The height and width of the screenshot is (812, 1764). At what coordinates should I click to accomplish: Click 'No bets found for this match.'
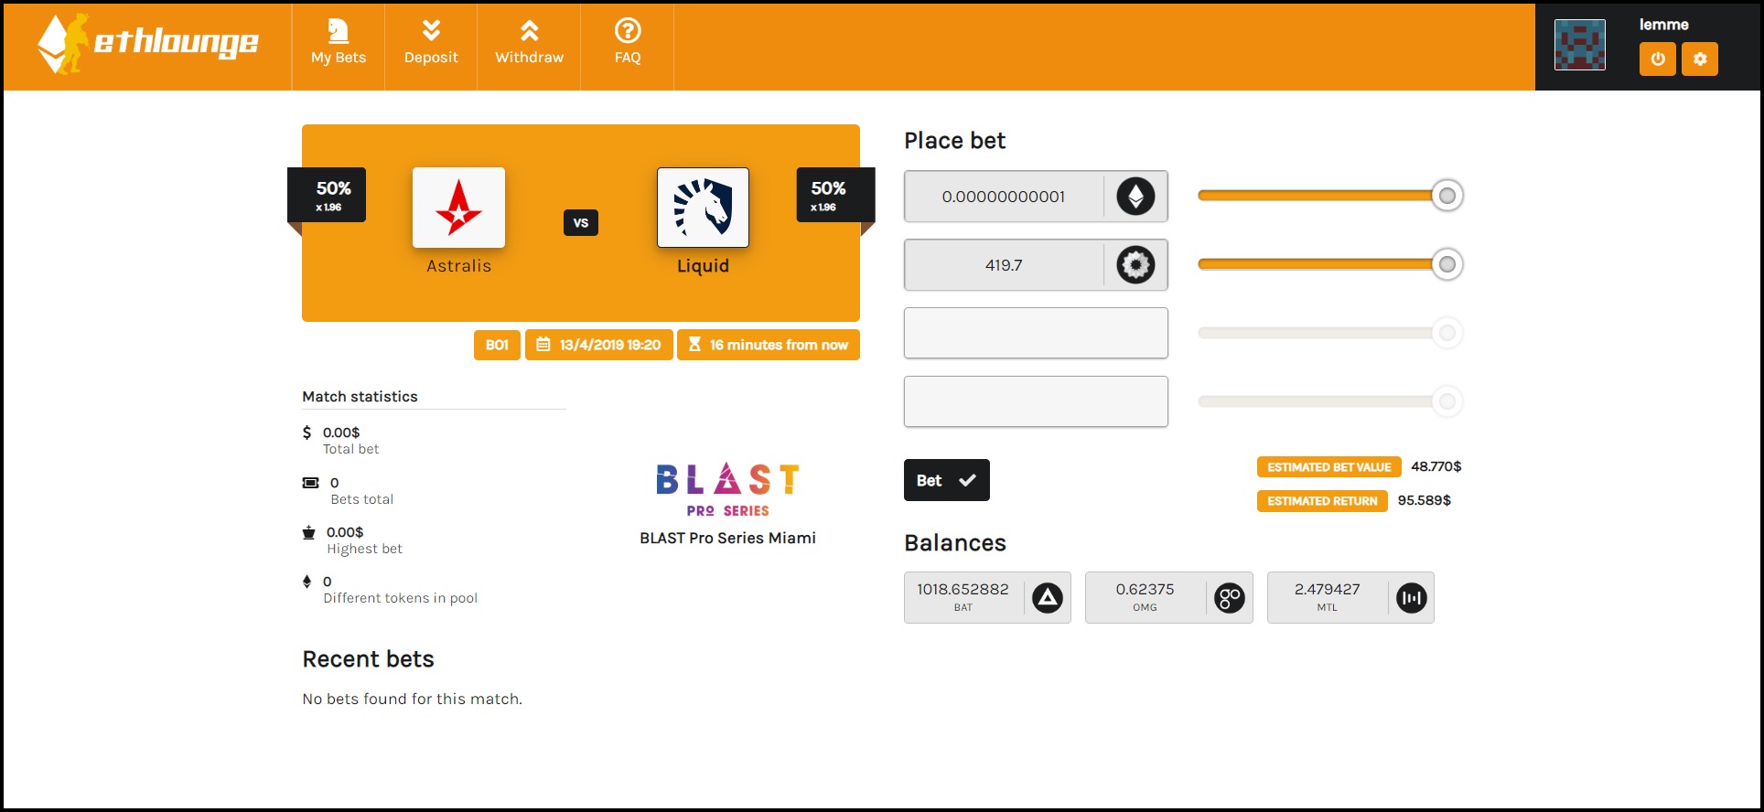click(x=412, y=699)
